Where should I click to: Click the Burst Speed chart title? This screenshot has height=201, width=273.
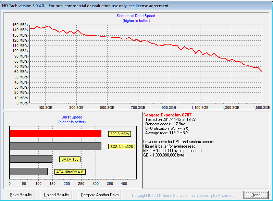72,117
